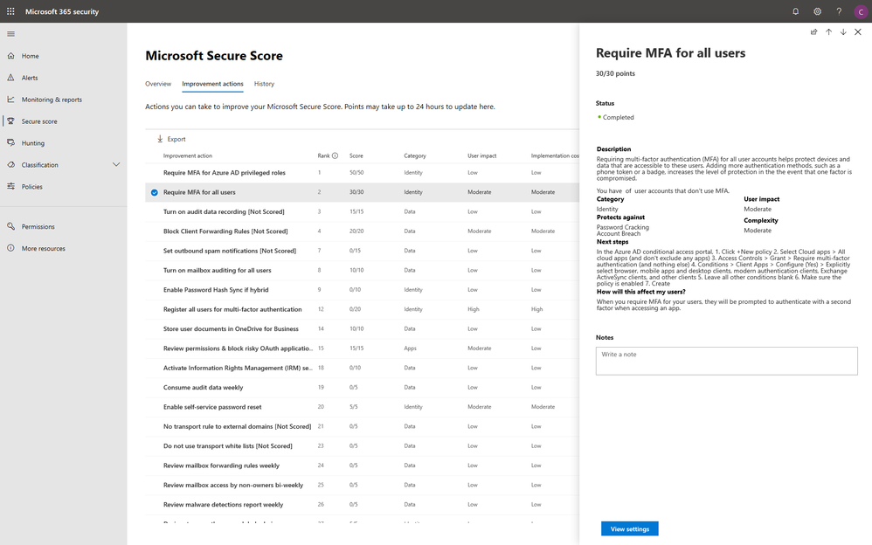The width and height of the screenshot is (872, 545).
Task: Open Permissions in the navigation
Action: click(x=38, y=226)
